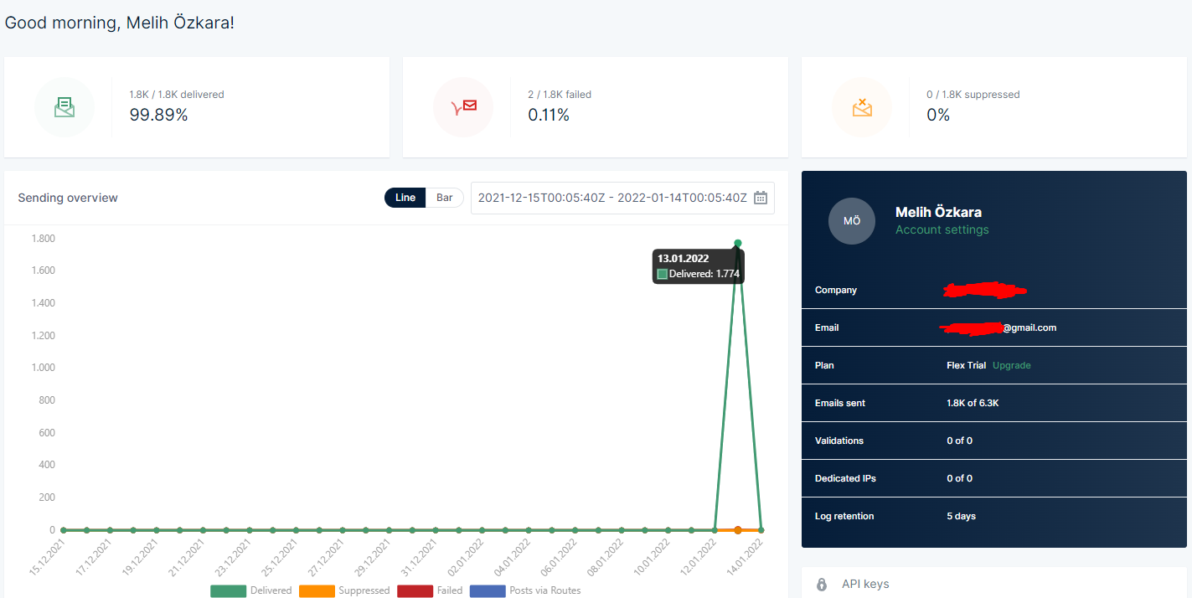Viewport: 1192px width, 598px height.
Task: Click the greeting 'Good morning, Melih Özkara!'
Action: click(120, 23)
